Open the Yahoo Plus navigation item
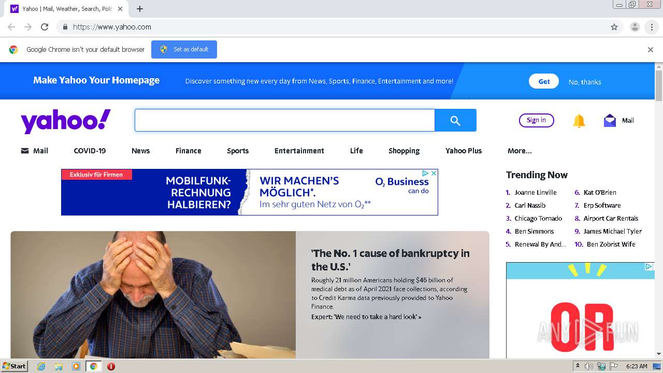This screenshot has width=663, height=373. tap(464, 151)
